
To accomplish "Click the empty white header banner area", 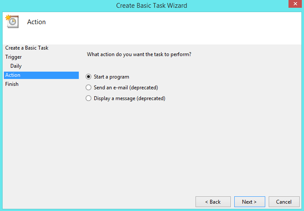I will pos(172,28).
